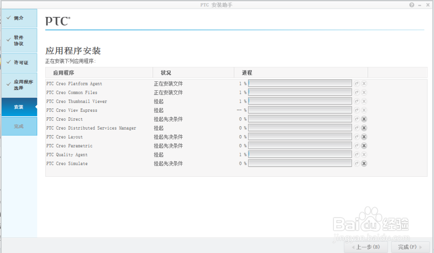Click progress bar of PTC Quality Agent

(x=300, y=155)
